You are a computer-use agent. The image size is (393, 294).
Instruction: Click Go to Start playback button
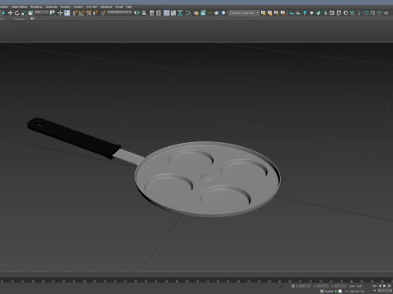coord(375,286)
